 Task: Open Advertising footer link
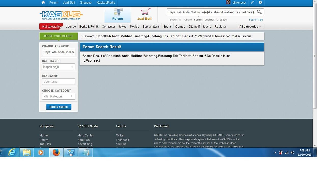[85, 144]
